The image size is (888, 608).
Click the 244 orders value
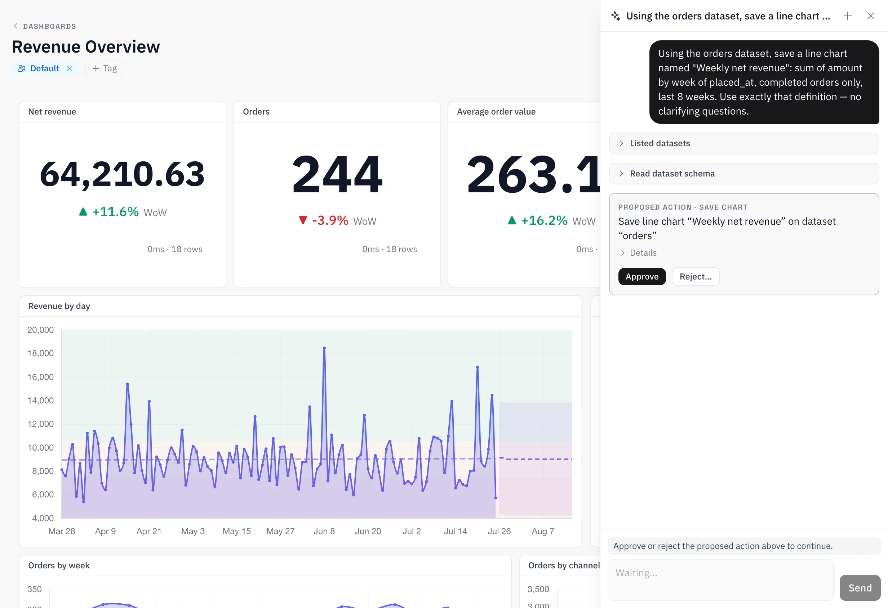point(337,174)
